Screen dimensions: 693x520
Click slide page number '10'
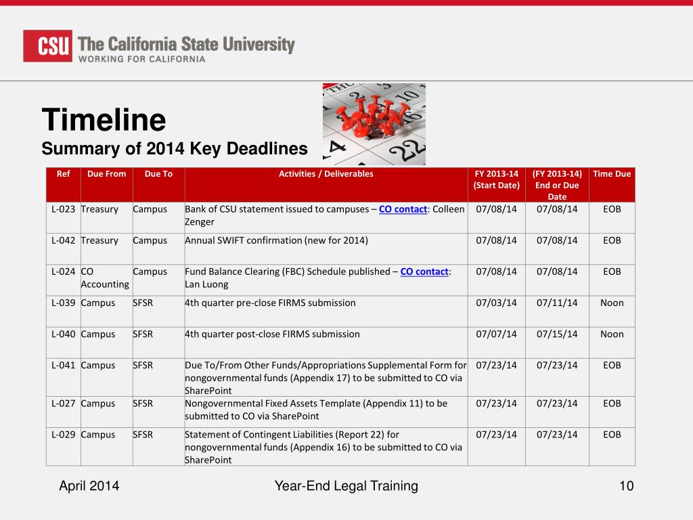click(x=626, y=486)
